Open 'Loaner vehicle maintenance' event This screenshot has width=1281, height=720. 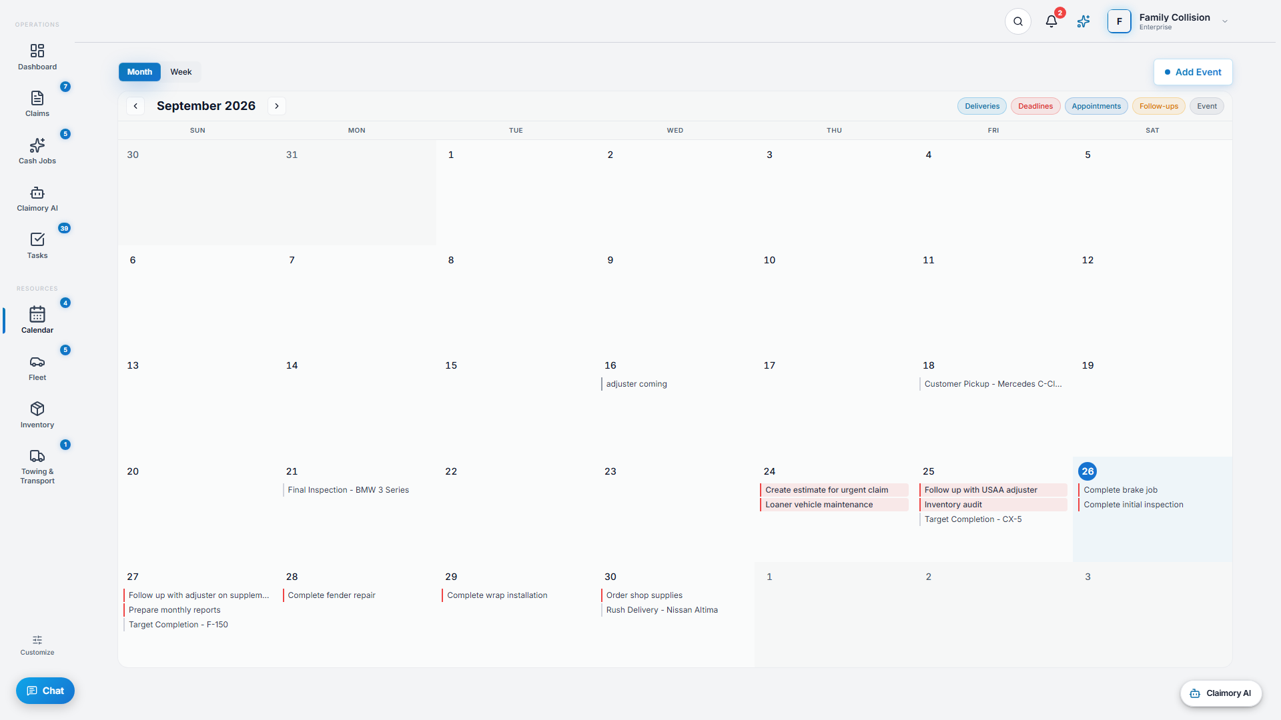coord(834,505)
